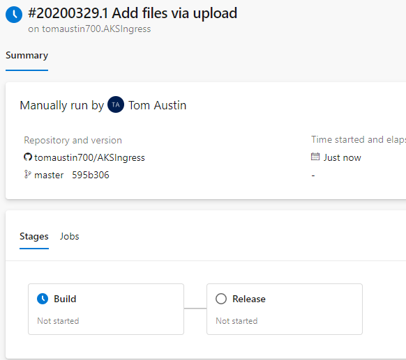Image resolution: width=406 pixels, height=360 pixels.
Task: Click Not started under Release
Action: click(x=236, y=321)
